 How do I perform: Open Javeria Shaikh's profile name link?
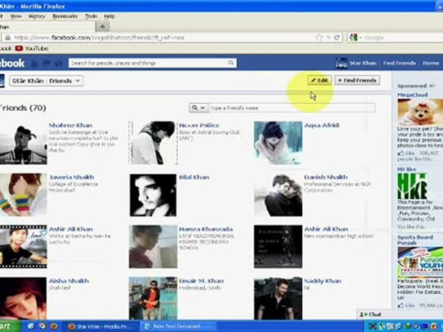[x=72, y=177]
